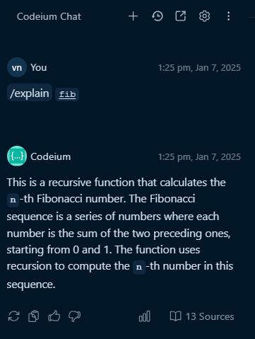255x339 pixels.
Task: Click the /explain command chip
Action: click(x=30, y=93)
